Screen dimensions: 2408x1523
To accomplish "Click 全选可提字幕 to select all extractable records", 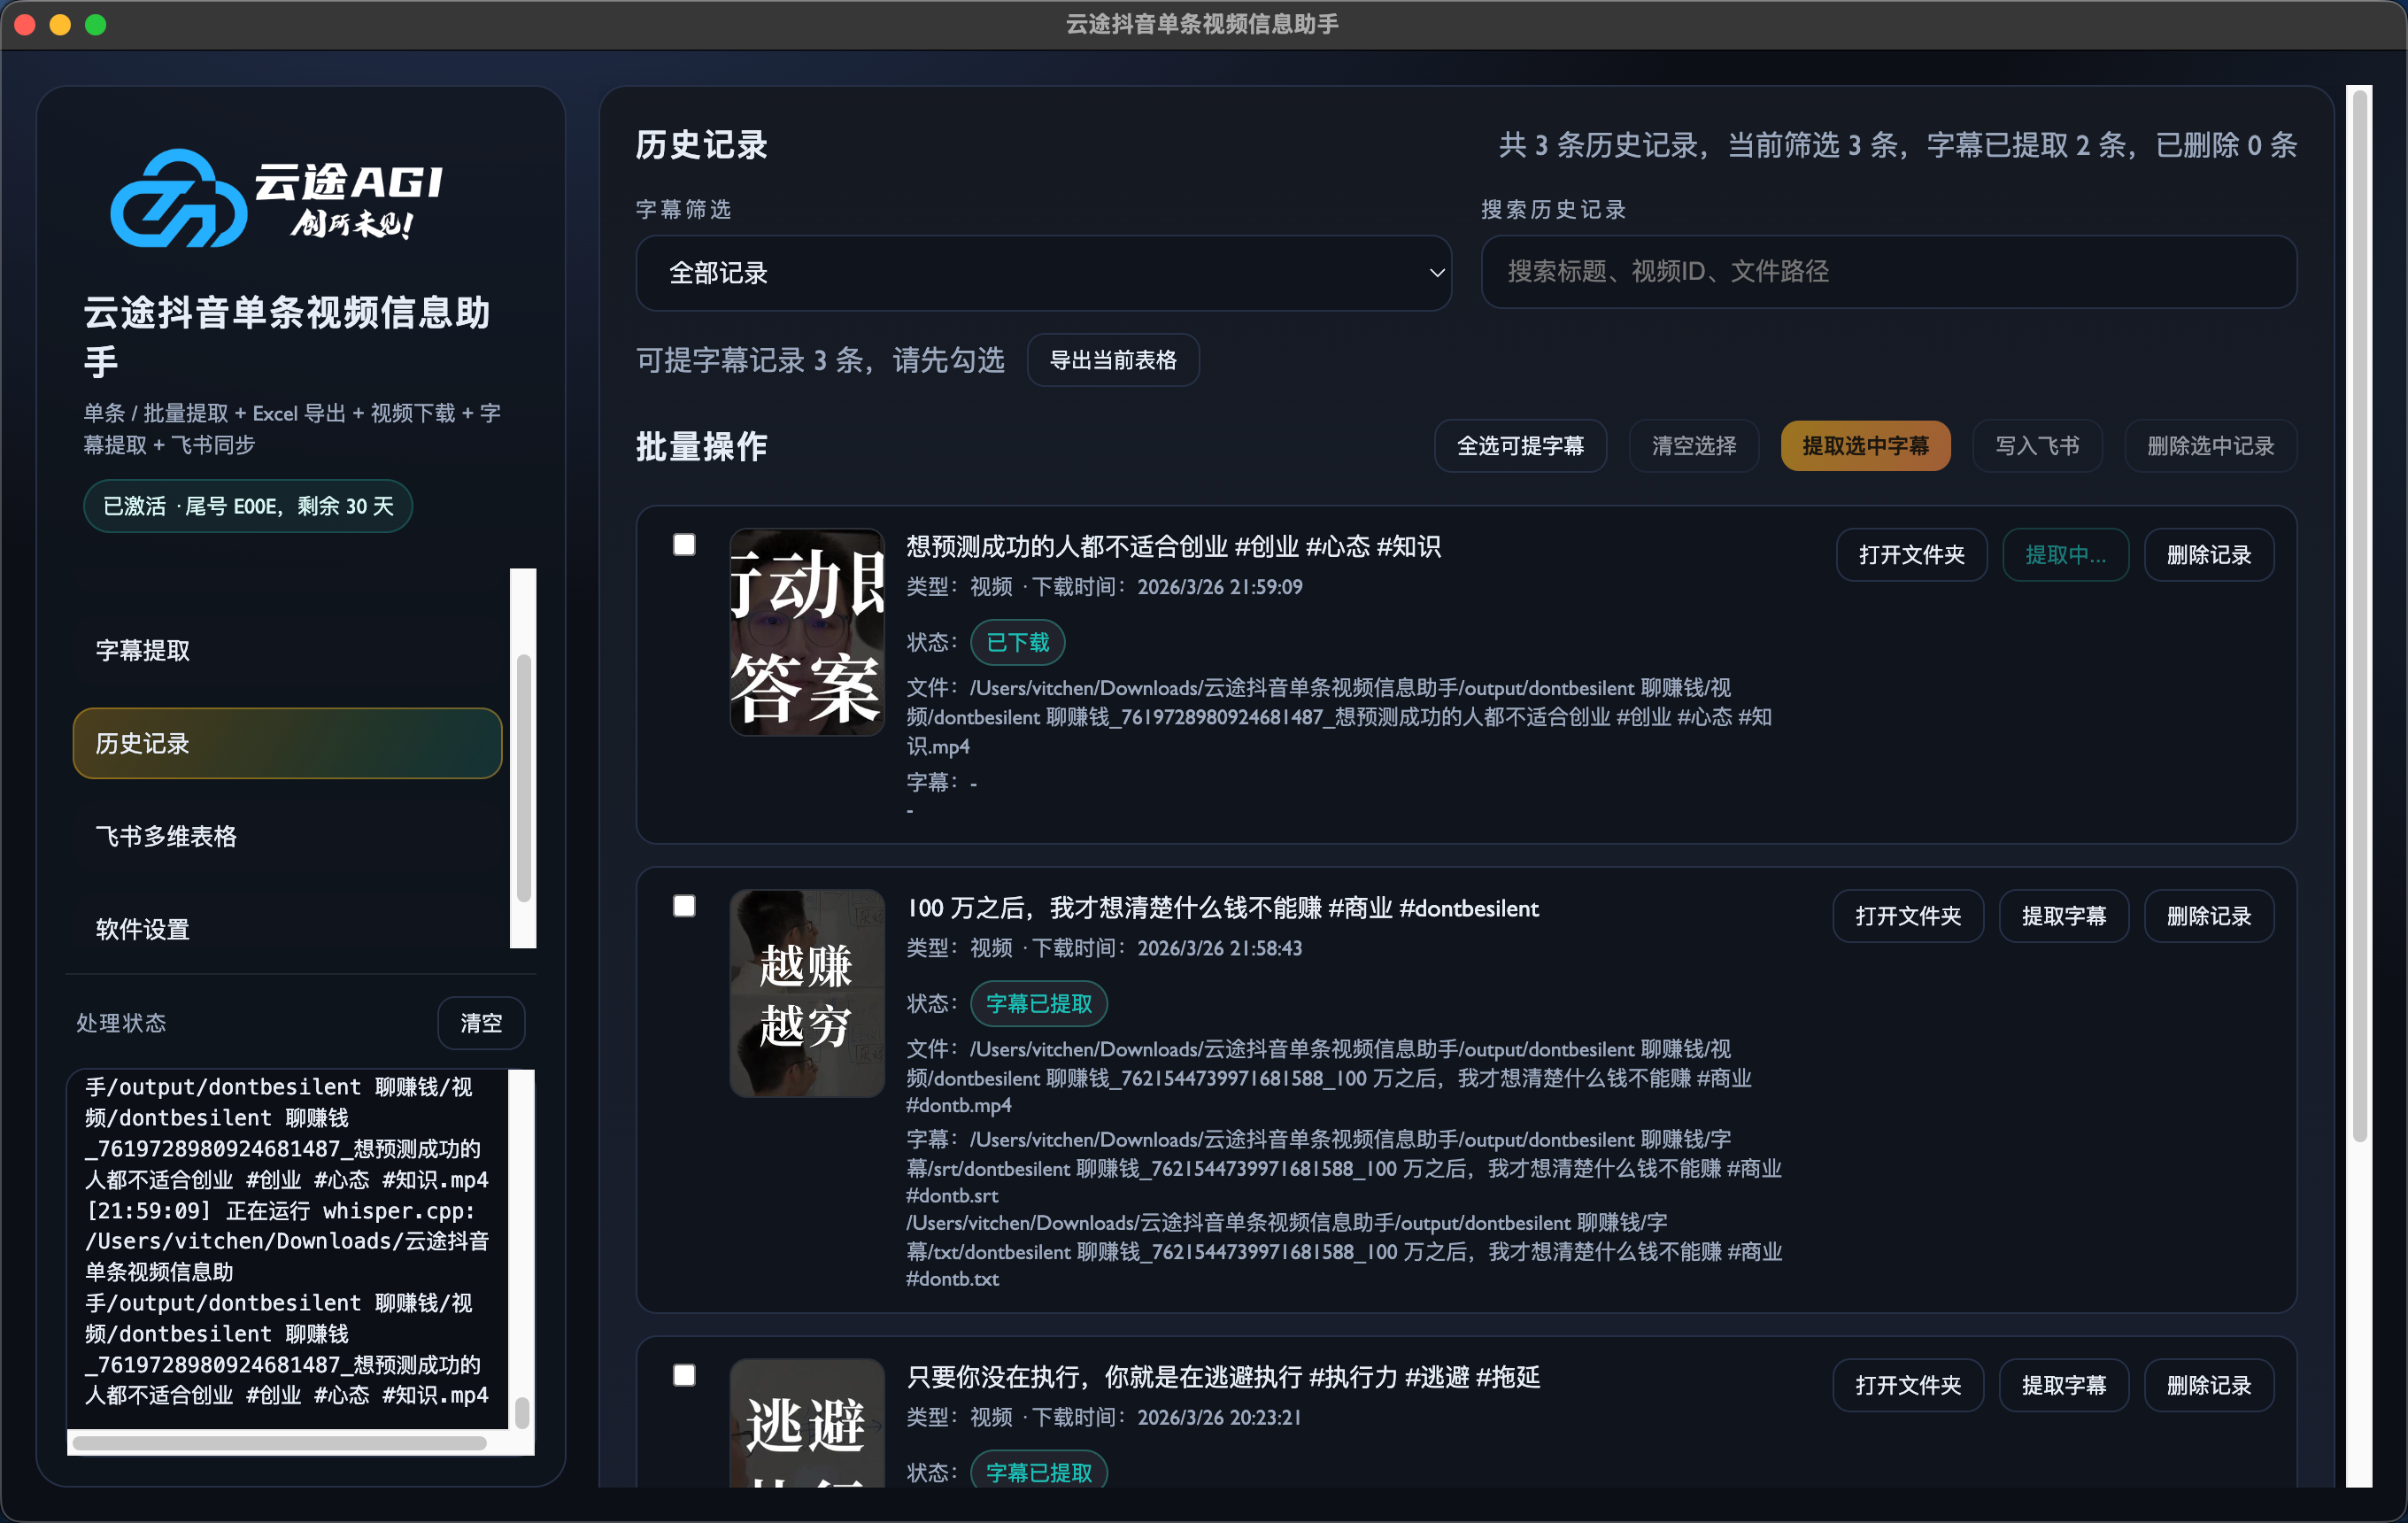I will (1520, 446).
